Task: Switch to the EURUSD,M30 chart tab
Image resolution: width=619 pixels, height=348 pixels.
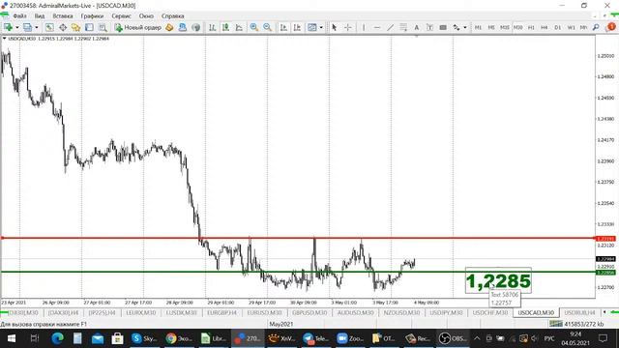Action: point(264,312)
